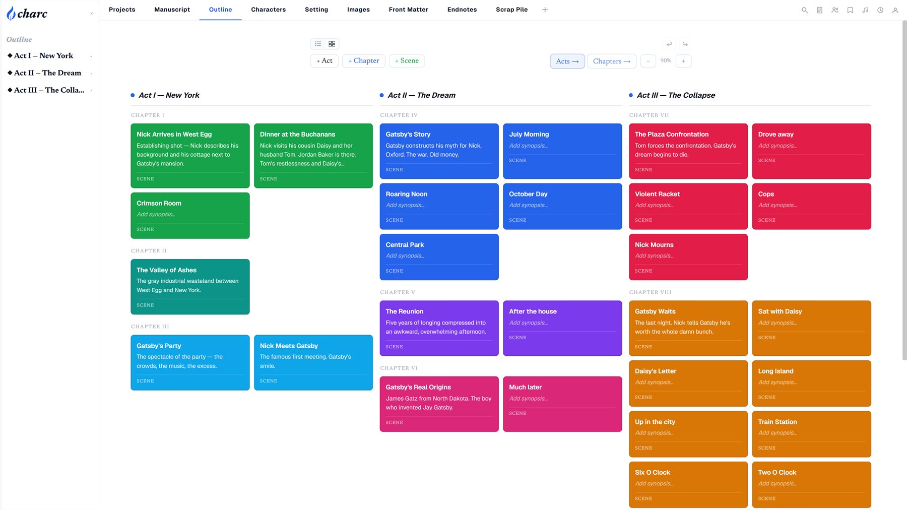Zoom out with the minus button
This screenshot has height=510, width=907.
pos(648,61)
